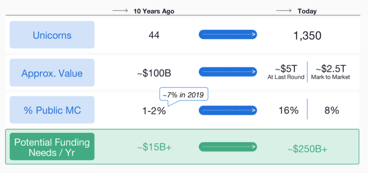Click the 1,350 unicorns value
368x173 pixels.
[x=307, y=36]
